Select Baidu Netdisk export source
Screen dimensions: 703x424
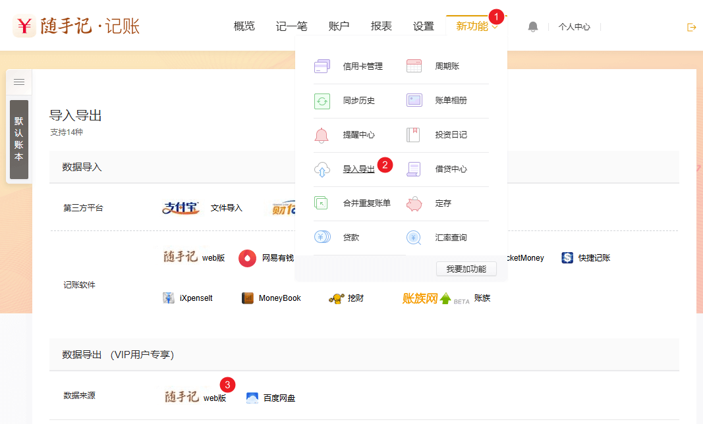(271, 398)
